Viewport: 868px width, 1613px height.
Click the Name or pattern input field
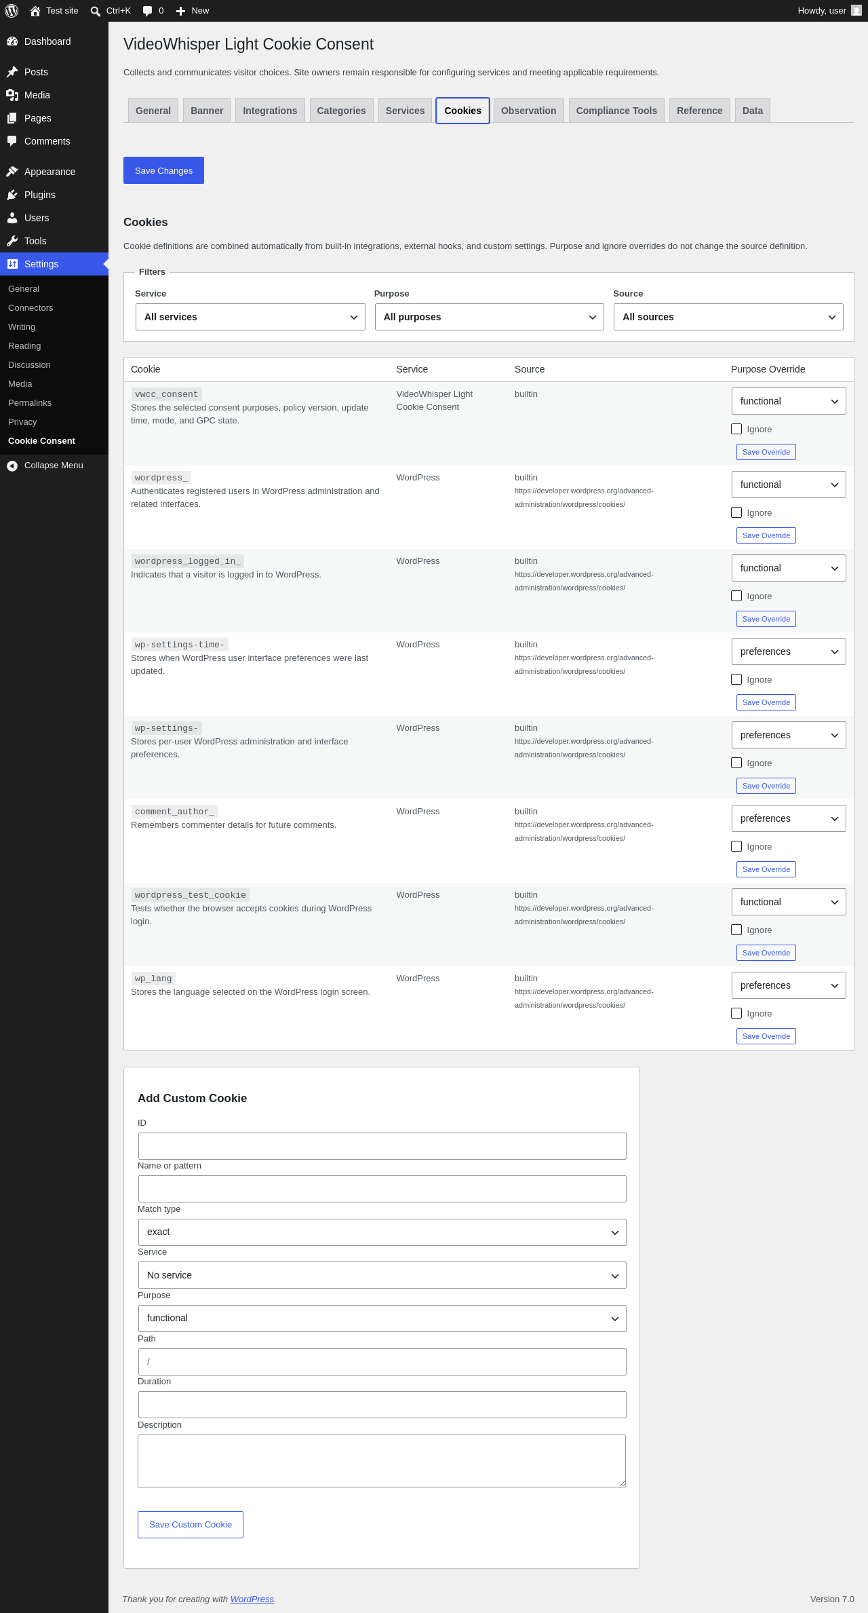(382, 1189)
